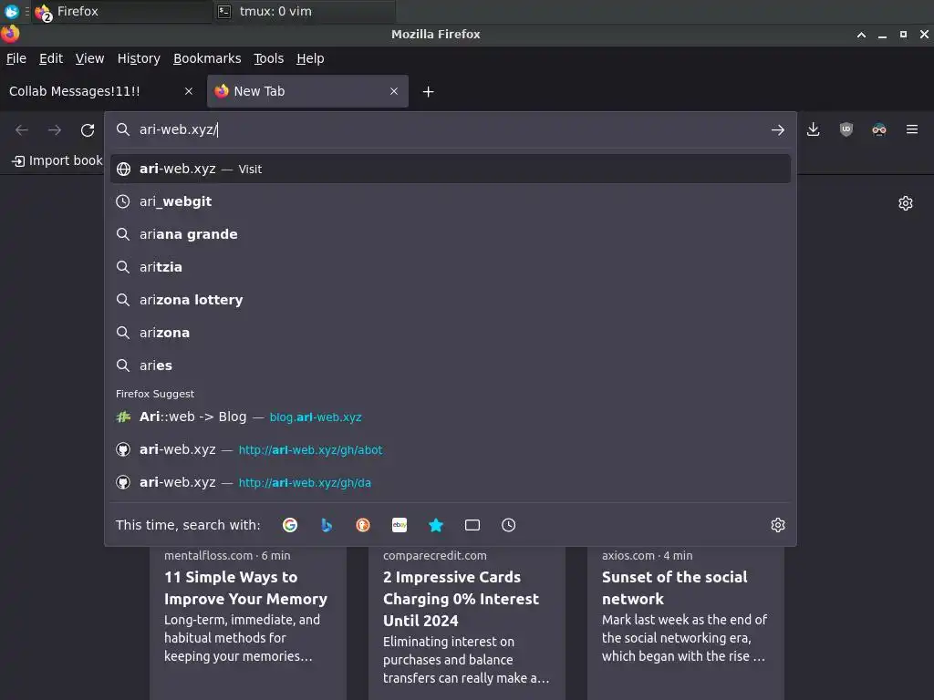Open the Ari::web -> Blog suggestion
Screen dimensions: 934x700
[451, 417]
